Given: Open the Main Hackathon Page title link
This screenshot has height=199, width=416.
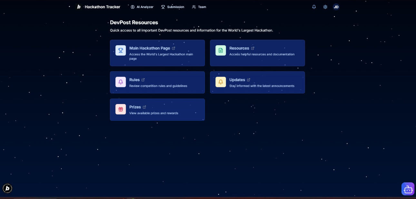Looking at the screenshot, I should tap(150, 48).
